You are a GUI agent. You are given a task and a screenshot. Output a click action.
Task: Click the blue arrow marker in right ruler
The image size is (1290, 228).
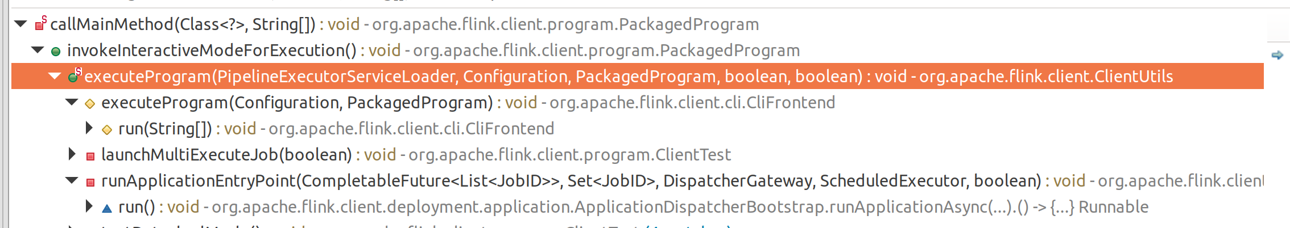click(1277, 55)
